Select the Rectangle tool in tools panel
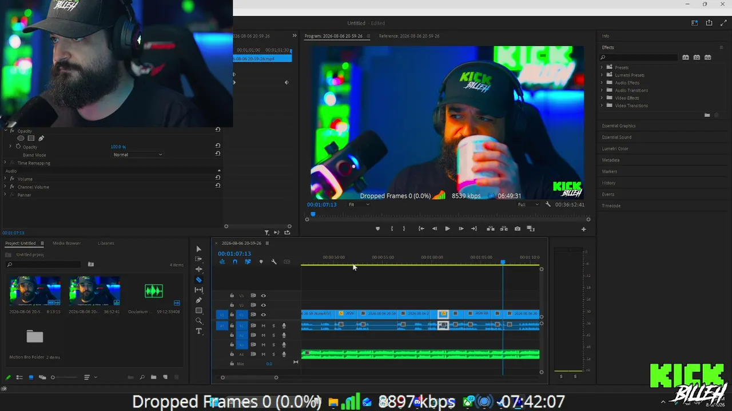This screenshot has height=411, width=732. coord(198,311)
